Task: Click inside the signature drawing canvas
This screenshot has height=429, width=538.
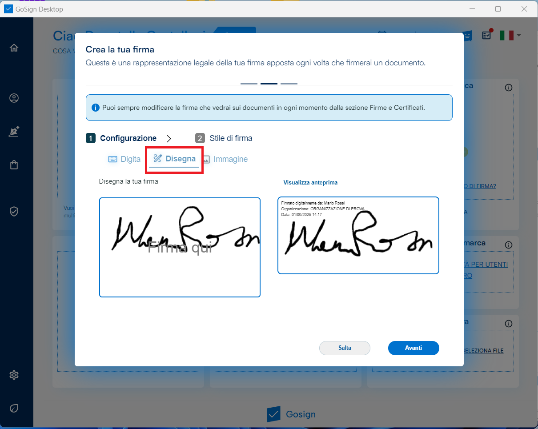Action: point(180,247)
